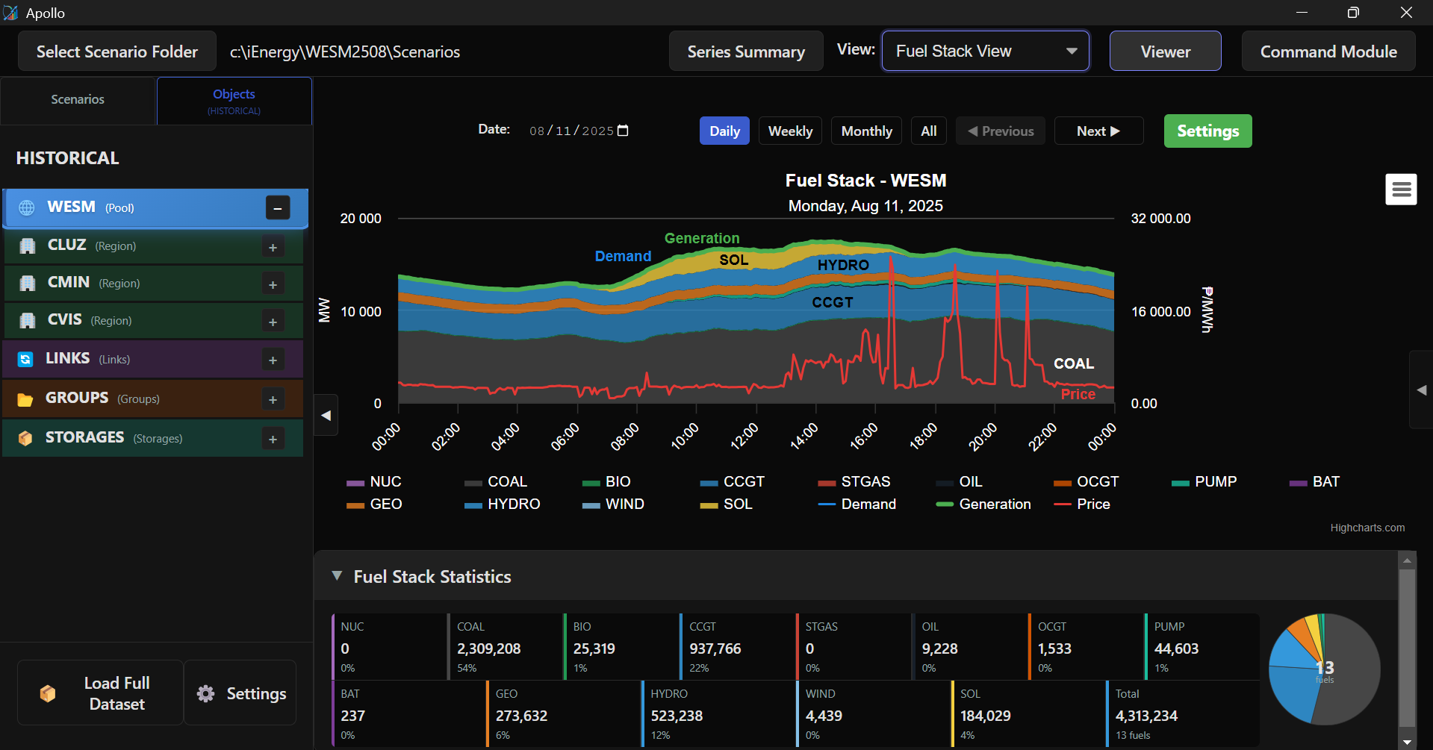This screenshot has width=1433, height=750.
Task: Hide the Price line via legend
Action: [1082, 504]
